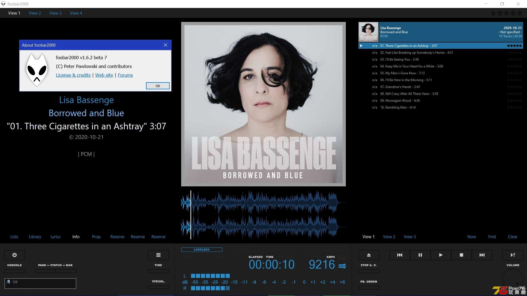The image size is (527, 296).
Task: Click the foobar2000 alien logo in About dialog
Action: coord(37,70)
